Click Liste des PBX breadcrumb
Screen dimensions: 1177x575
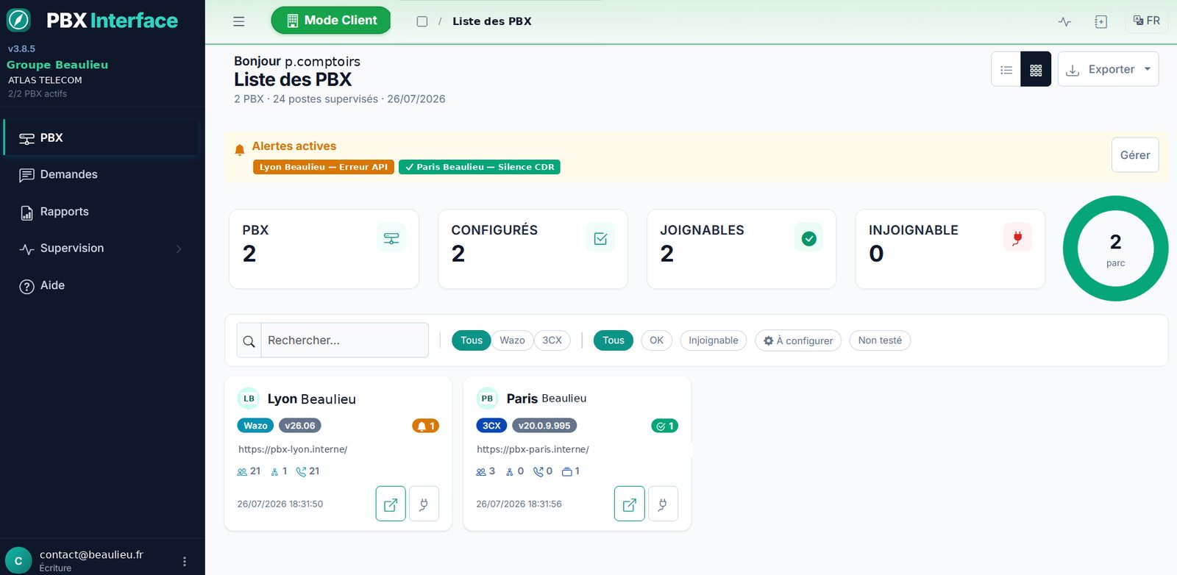[492, 21]
